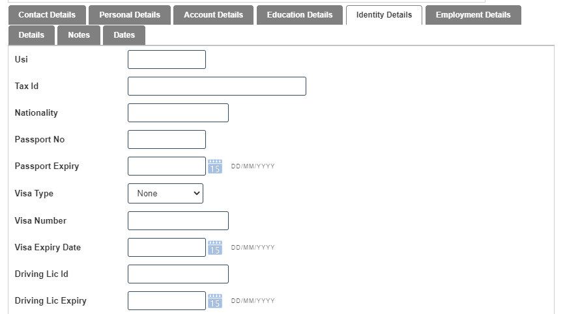This screenshot has width=565, height=314.
Task: Select the Passport No field
Action: 167,139
